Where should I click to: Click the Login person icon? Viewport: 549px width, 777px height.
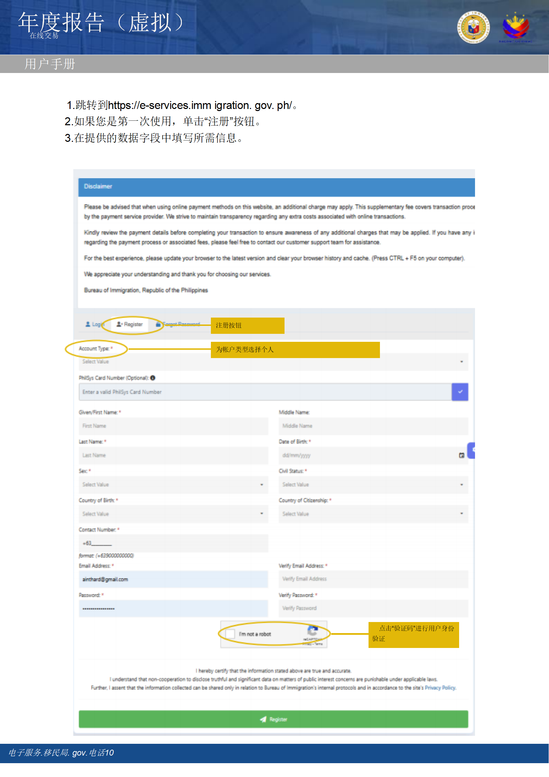tap(88, 324)
